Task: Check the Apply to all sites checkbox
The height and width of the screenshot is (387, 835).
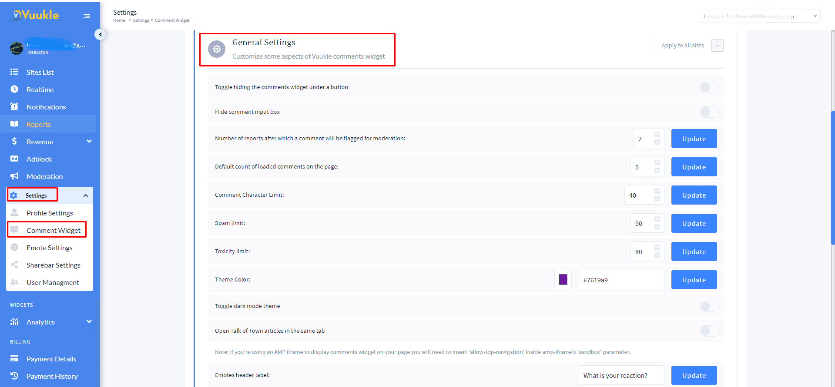Action: [x=653, y=46]
